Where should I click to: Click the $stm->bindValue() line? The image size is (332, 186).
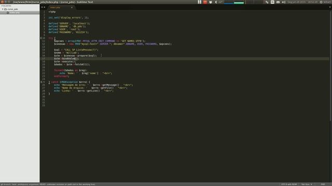(x=66, y=58)
